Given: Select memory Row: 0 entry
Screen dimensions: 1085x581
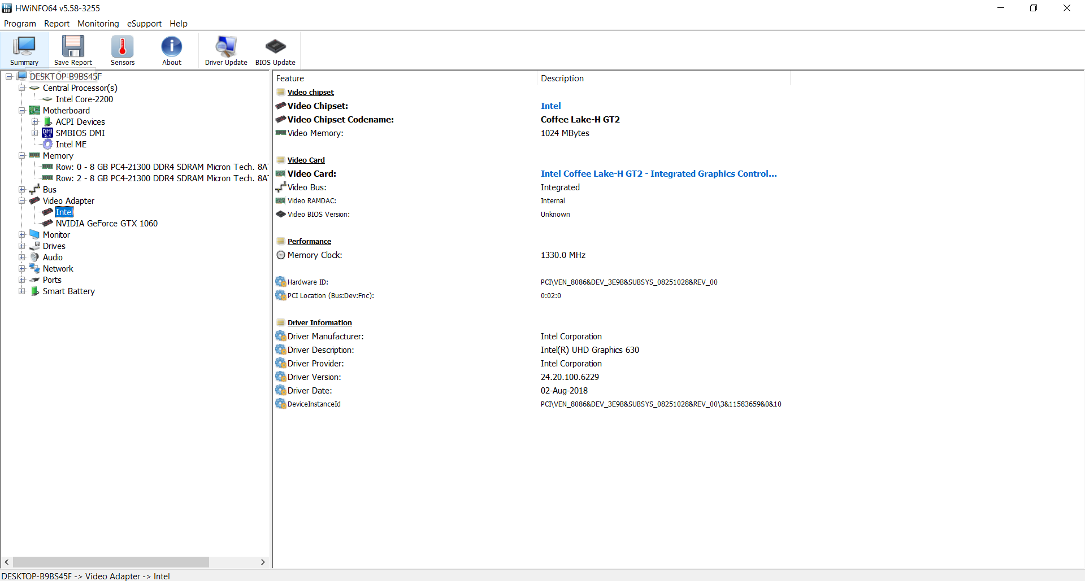Looking at the screenshot, I should click(162, 167).
